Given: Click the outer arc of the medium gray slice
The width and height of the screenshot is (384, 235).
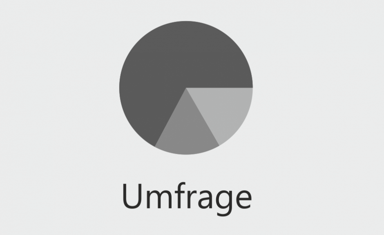Looking at the screenshot, I should point(186,154).
